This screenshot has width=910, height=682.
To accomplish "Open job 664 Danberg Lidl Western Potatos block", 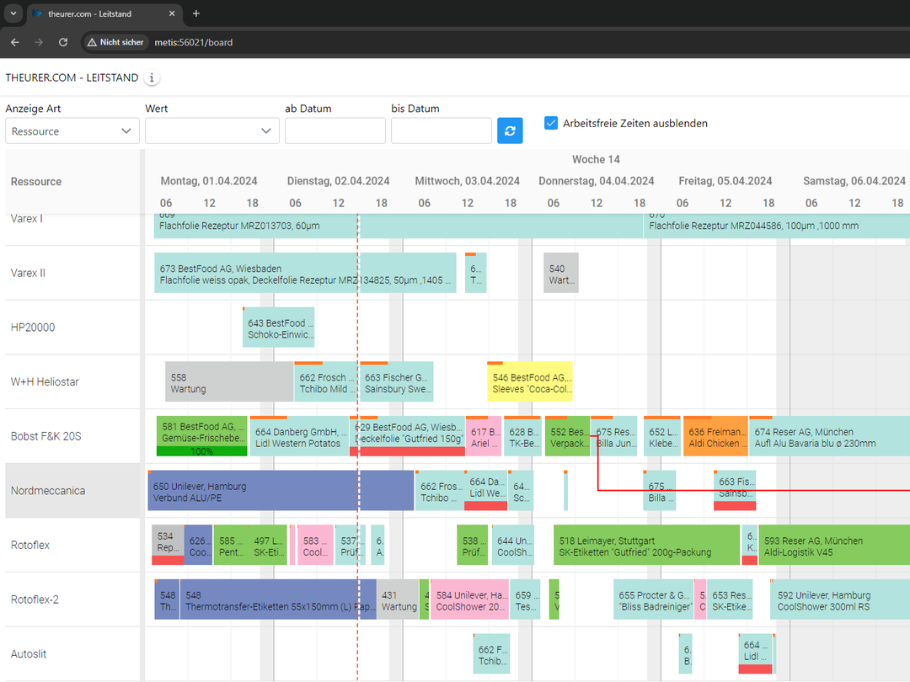I will point(299,436).
